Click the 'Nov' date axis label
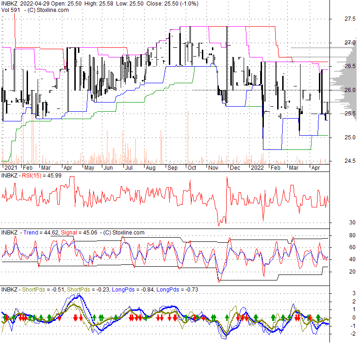Image resolution: width=357 pixels, height=343 pixels. (x=213, y=168)
